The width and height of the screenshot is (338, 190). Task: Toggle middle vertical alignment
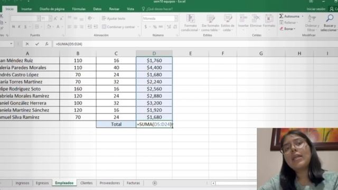76,18
